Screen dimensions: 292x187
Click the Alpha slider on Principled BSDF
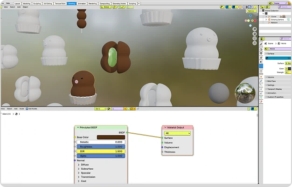click(101, 156)
